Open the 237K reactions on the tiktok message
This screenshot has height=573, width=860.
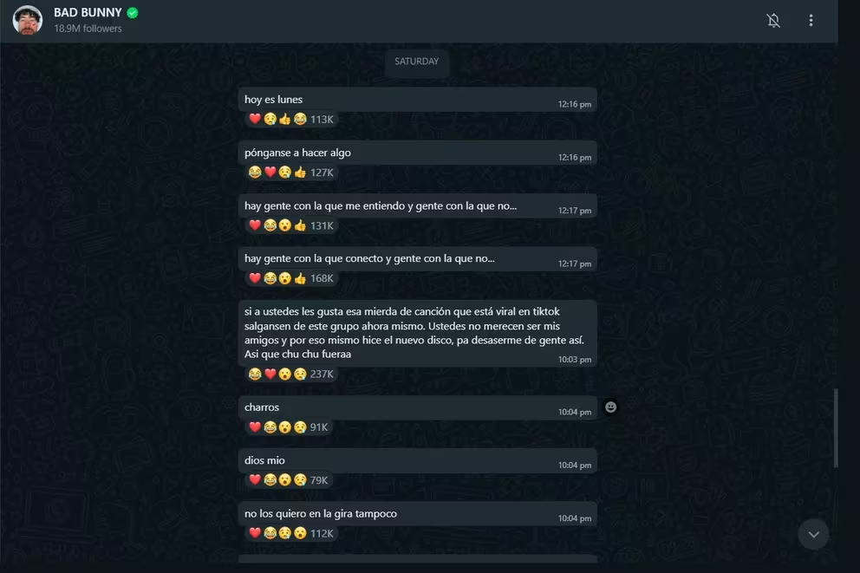tap(291, 374)
